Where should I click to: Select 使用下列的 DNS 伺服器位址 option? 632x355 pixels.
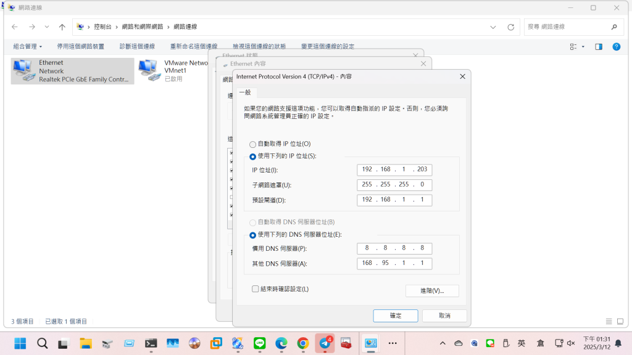253,235
